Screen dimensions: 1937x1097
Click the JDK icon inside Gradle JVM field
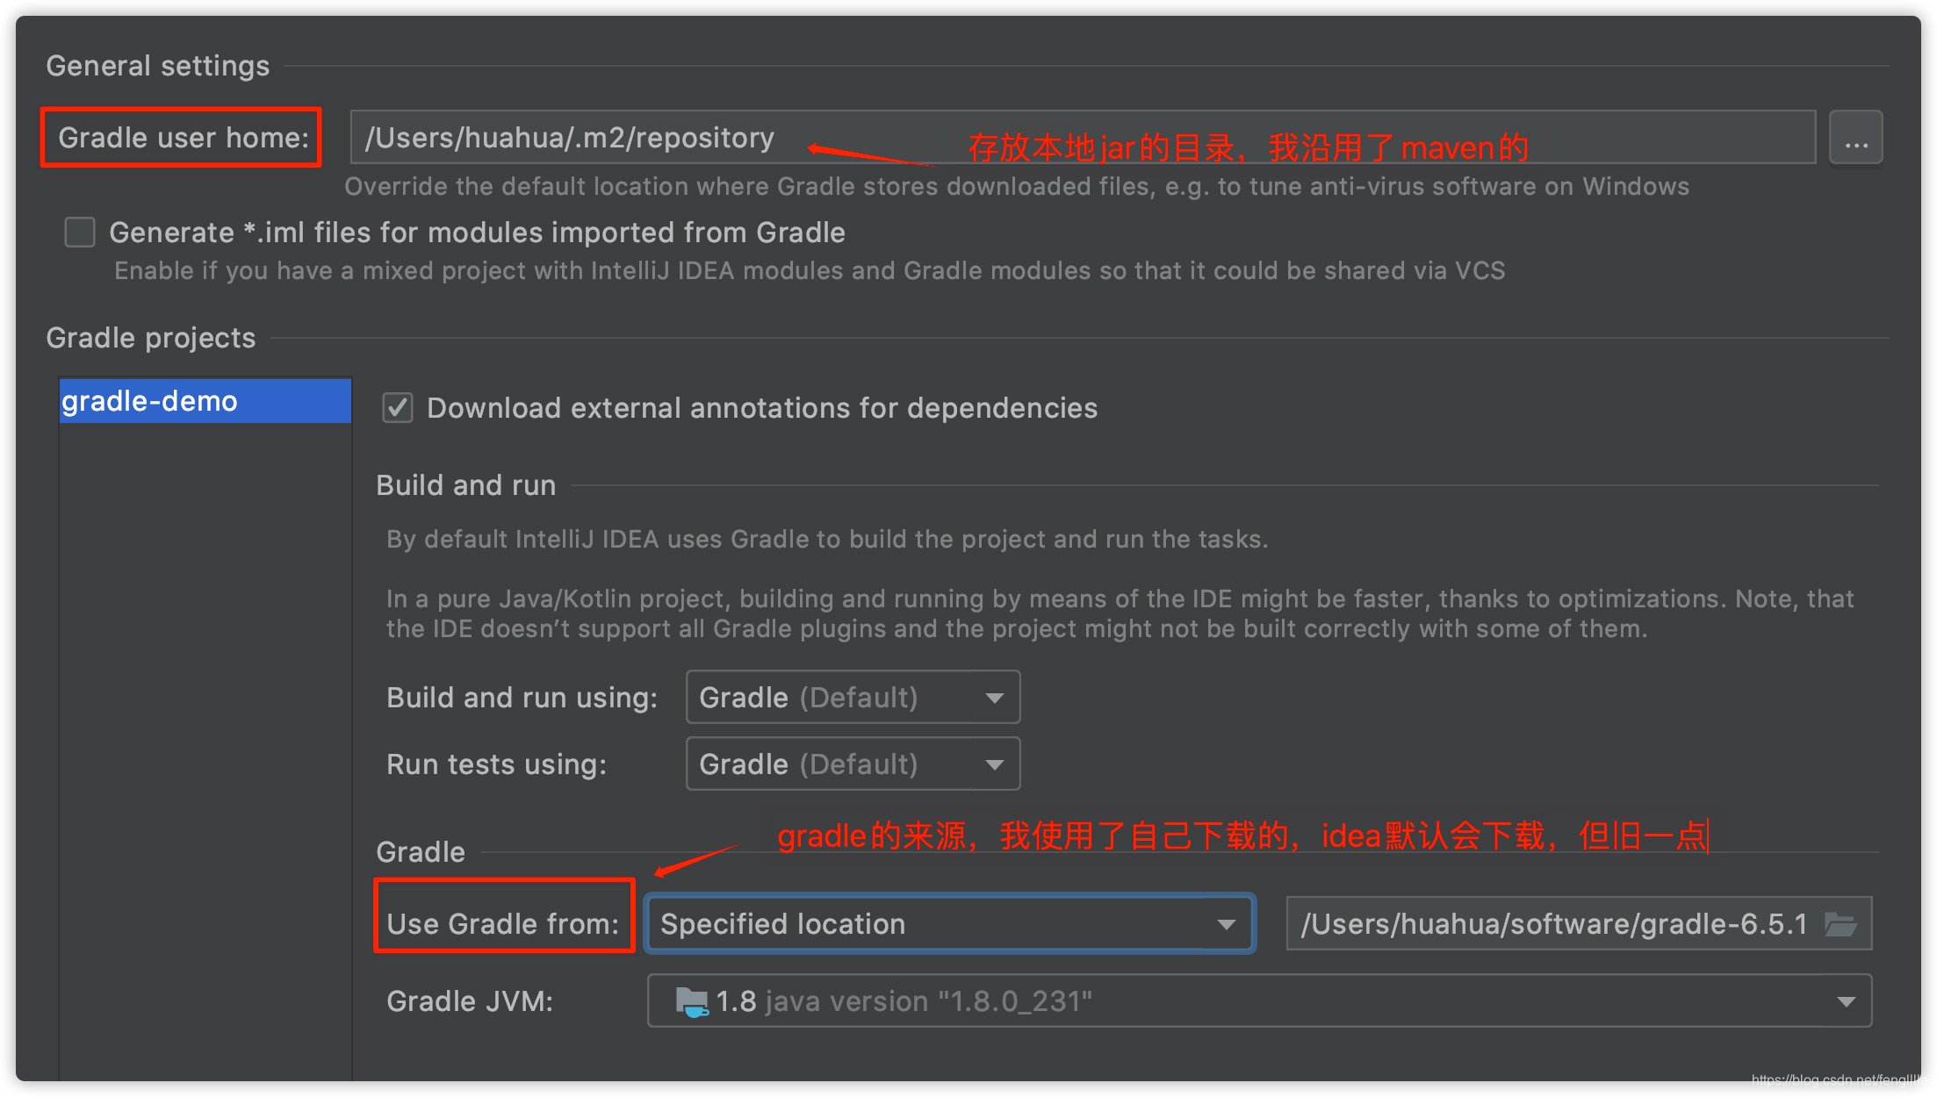(693, 1000)
